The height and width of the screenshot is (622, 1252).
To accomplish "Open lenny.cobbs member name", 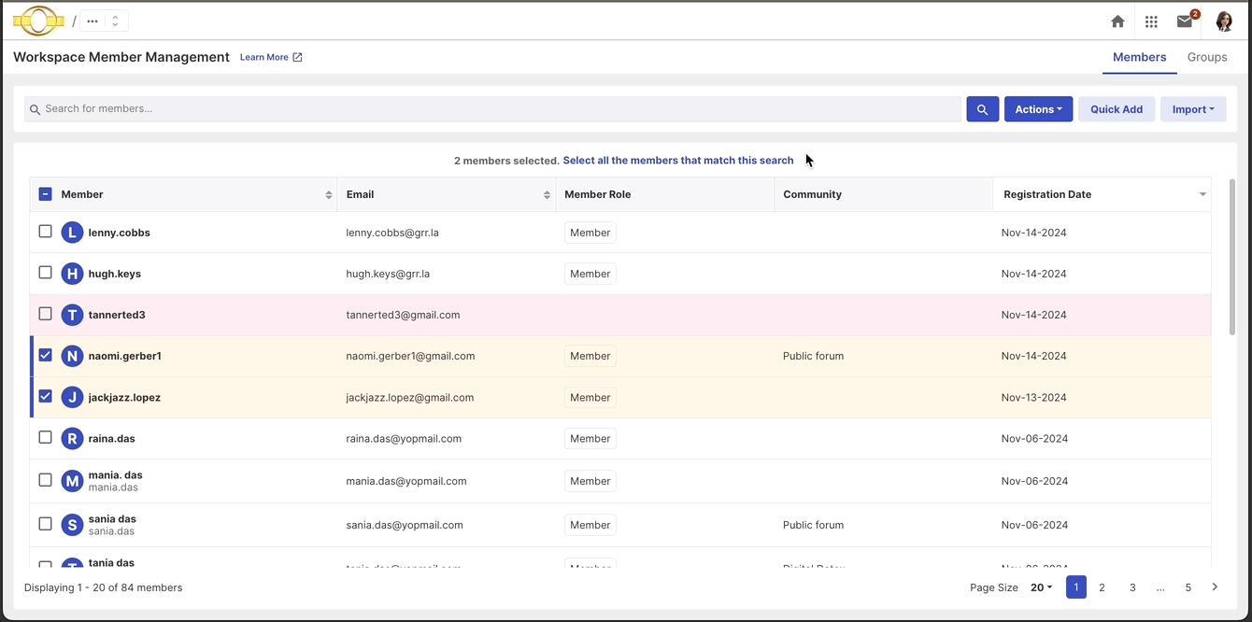I will point(120,233).
